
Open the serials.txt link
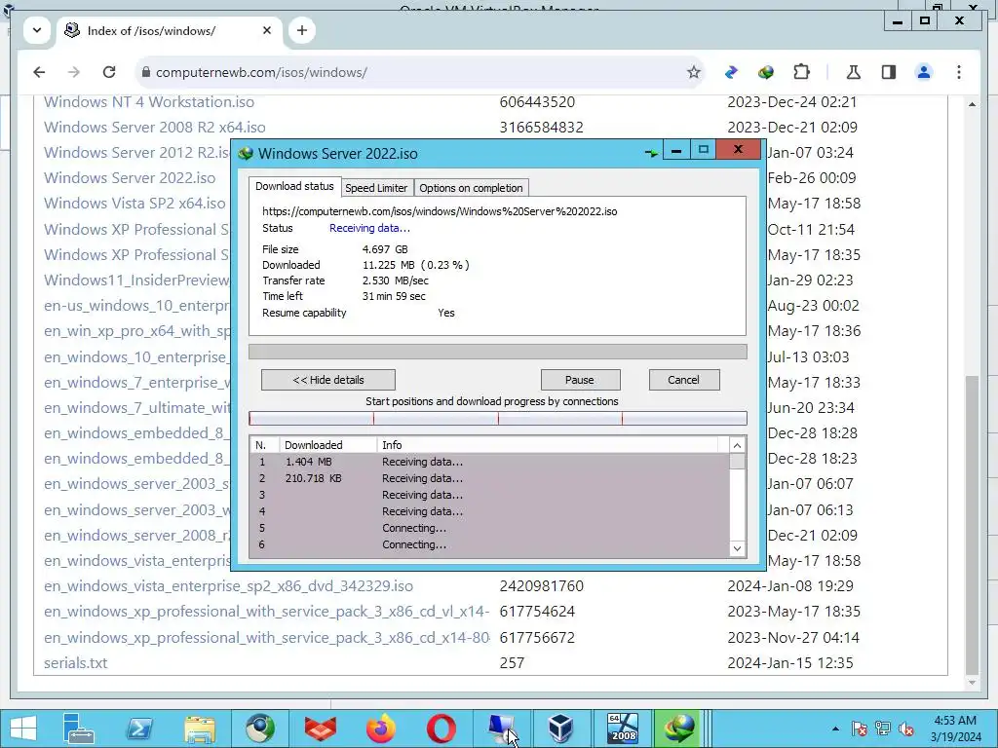coord(76,662)
